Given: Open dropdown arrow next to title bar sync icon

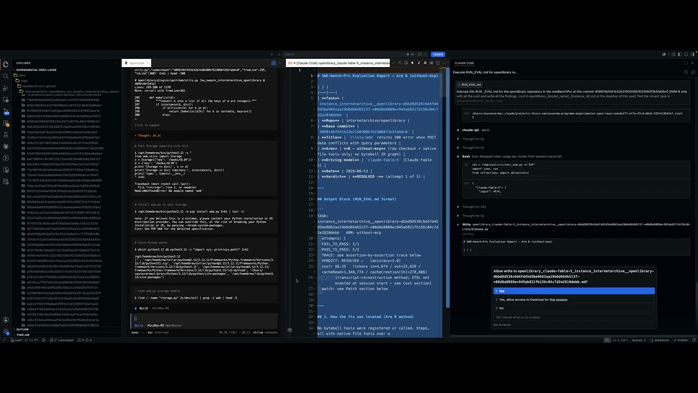Looking at the screenshot, I should [424, 54].
